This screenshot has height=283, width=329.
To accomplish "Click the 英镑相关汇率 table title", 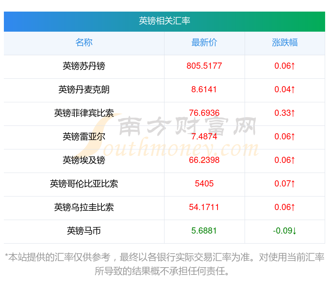I will pyautogui.click(x=164, y=21).
